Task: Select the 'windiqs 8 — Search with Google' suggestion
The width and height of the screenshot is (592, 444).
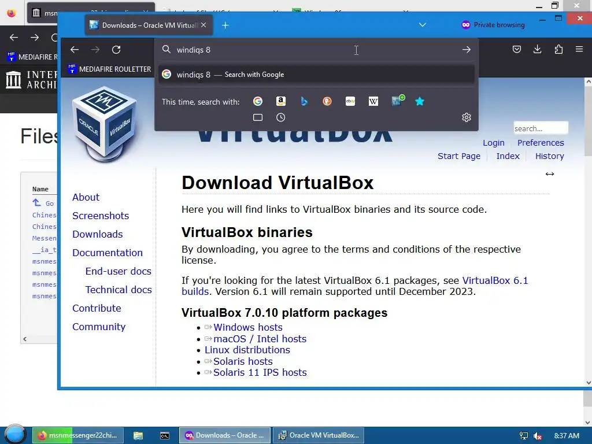Action: (316, 75)
